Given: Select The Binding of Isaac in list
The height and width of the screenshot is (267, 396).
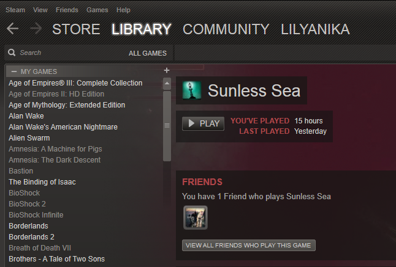Looking at the screenshot, I should [x=42, y=182].
